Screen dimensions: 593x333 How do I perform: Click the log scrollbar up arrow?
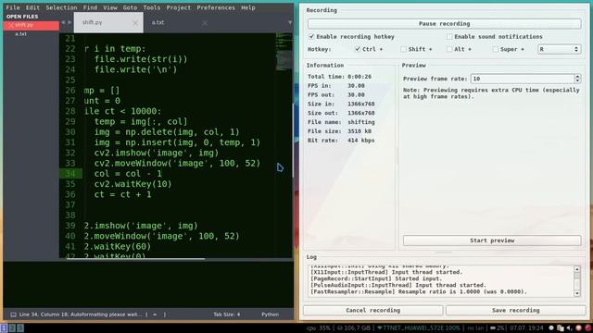576,269
